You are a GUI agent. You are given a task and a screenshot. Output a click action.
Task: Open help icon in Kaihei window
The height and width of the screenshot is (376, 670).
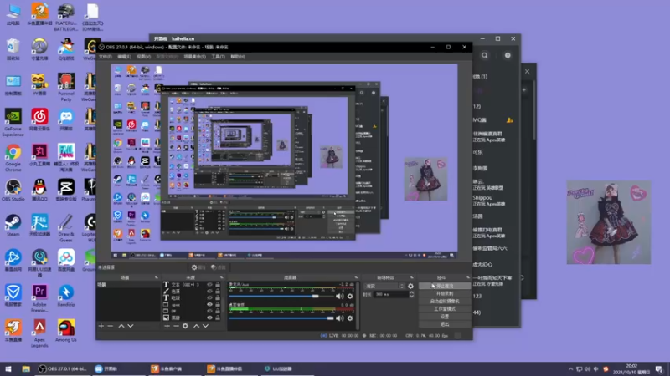[508, 55]
